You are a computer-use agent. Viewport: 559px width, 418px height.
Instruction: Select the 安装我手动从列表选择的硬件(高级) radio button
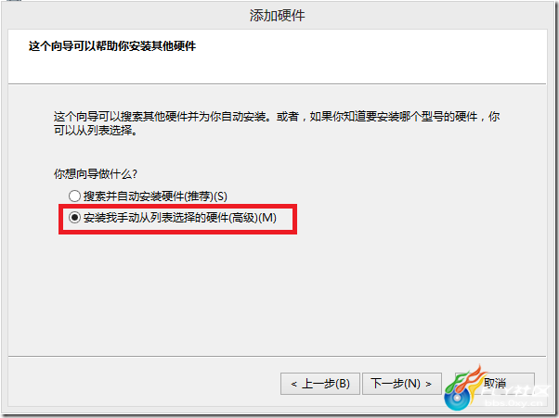click(74, 218)
